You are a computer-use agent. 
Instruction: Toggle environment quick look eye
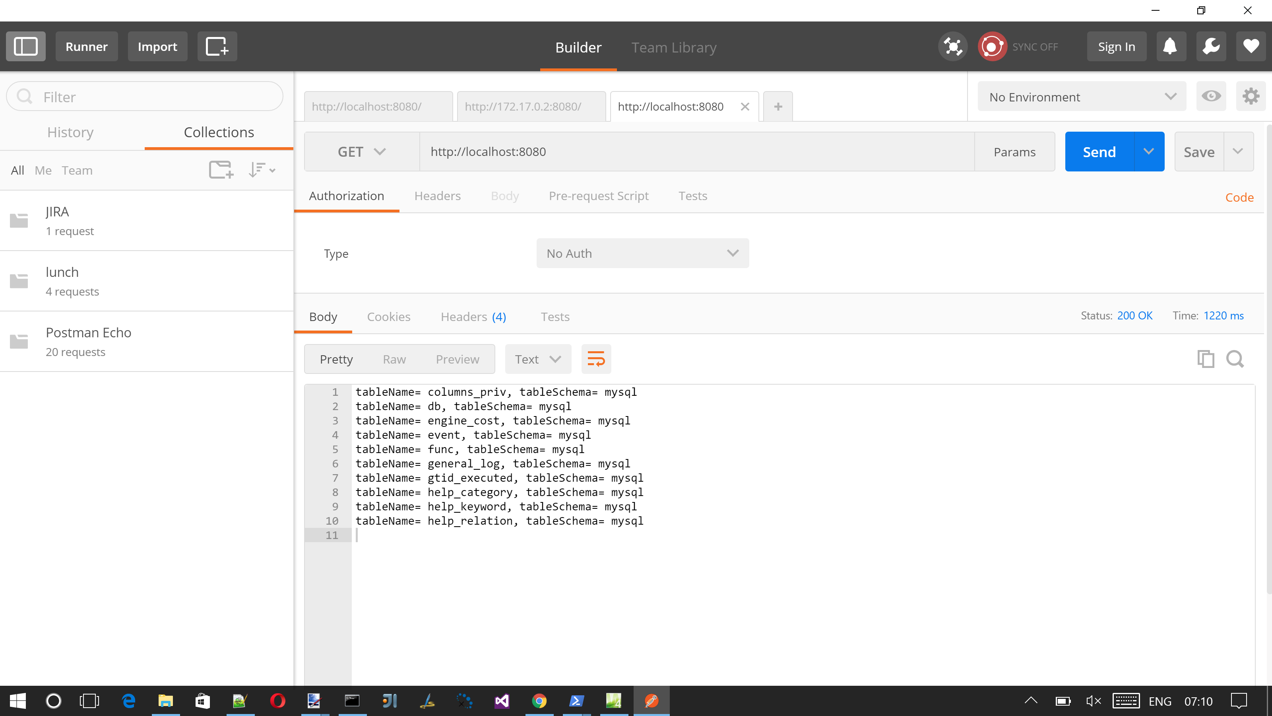point(1211,96)
